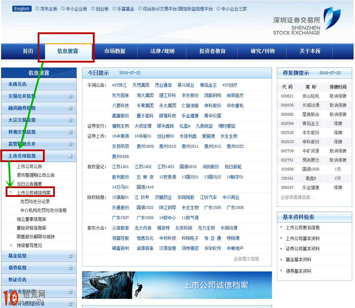Click 国债1608 in suspension table
This screenshot has height=308, width=355.
(311, 169)
